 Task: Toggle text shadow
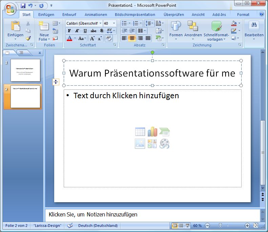point(102,31)
